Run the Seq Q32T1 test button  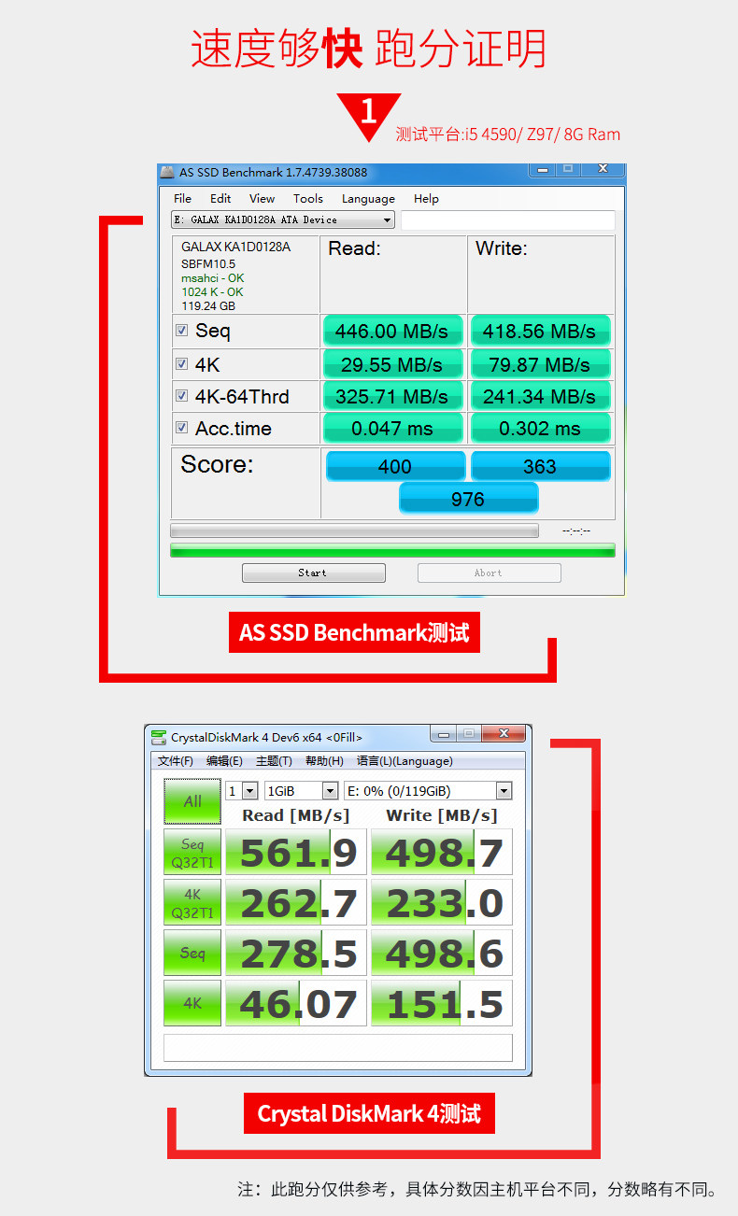(192, 853)
